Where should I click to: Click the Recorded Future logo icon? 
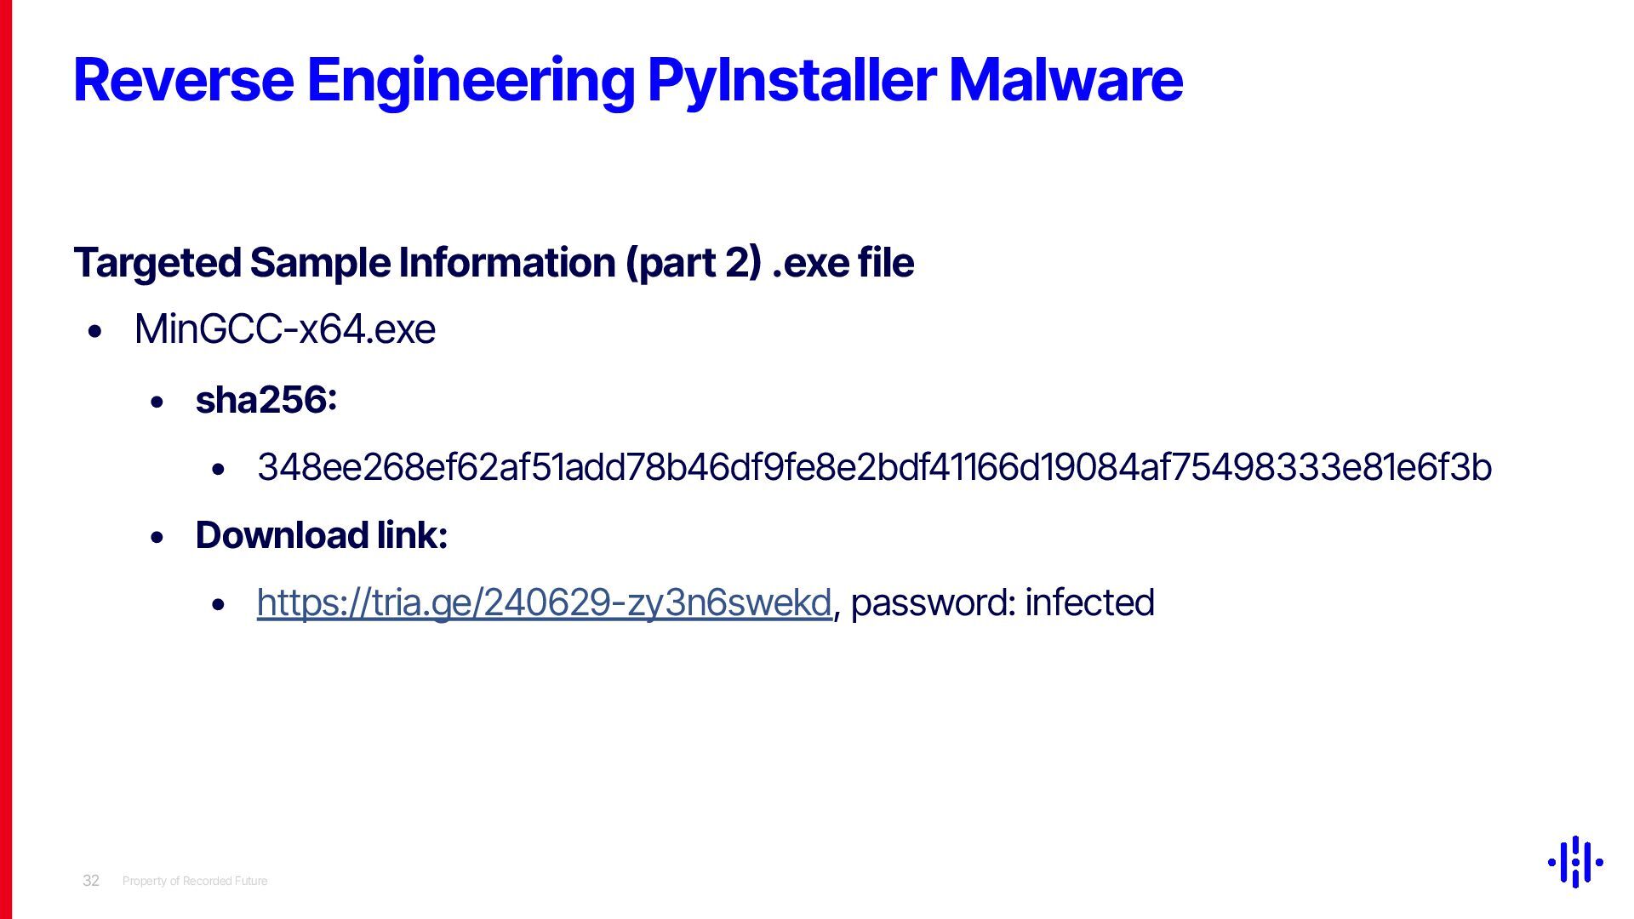pos(1575,862)
